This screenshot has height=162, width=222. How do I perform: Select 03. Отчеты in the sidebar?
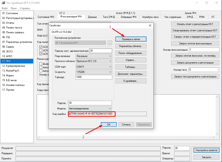click(x=8, y=23)
